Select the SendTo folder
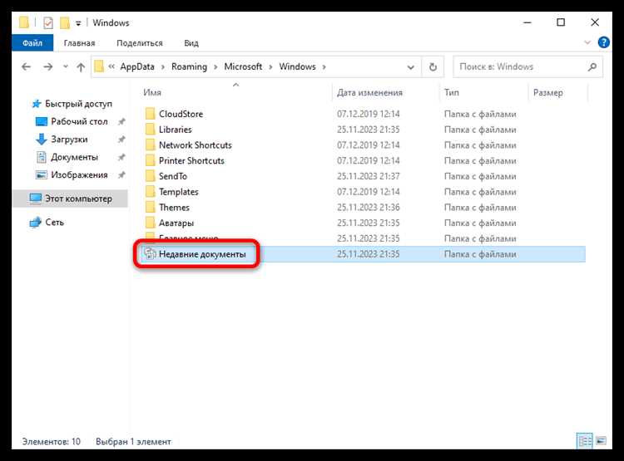Screen dimensions: 624x461 (x=173, y=176)
